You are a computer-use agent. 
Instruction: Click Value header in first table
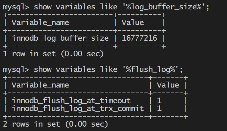133,23
